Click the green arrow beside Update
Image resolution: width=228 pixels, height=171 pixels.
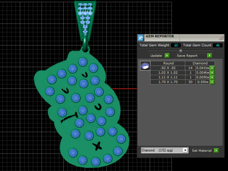click(167, 56)
